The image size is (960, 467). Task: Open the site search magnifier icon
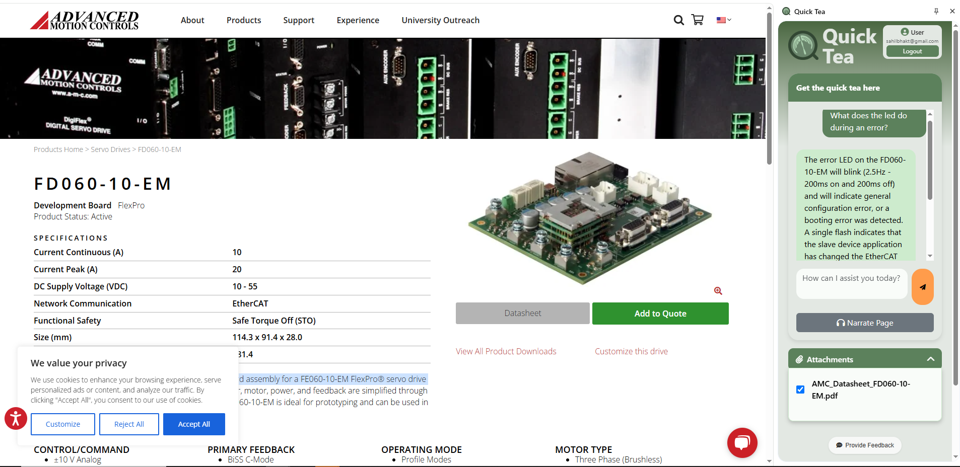(x=679, y=20)
